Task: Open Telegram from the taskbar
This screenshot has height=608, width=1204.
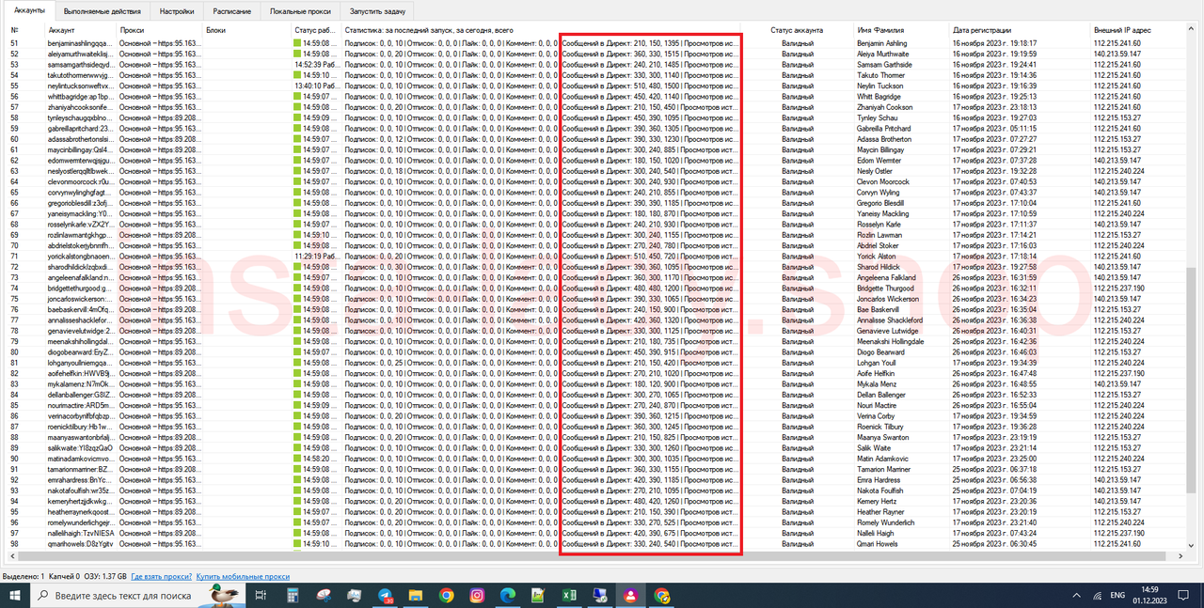Action: [386, 595]
